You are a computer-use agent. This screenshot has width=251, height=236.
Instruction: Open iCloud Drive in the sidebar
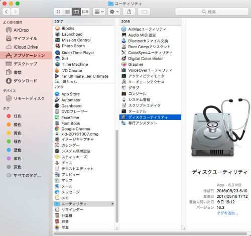26,47
